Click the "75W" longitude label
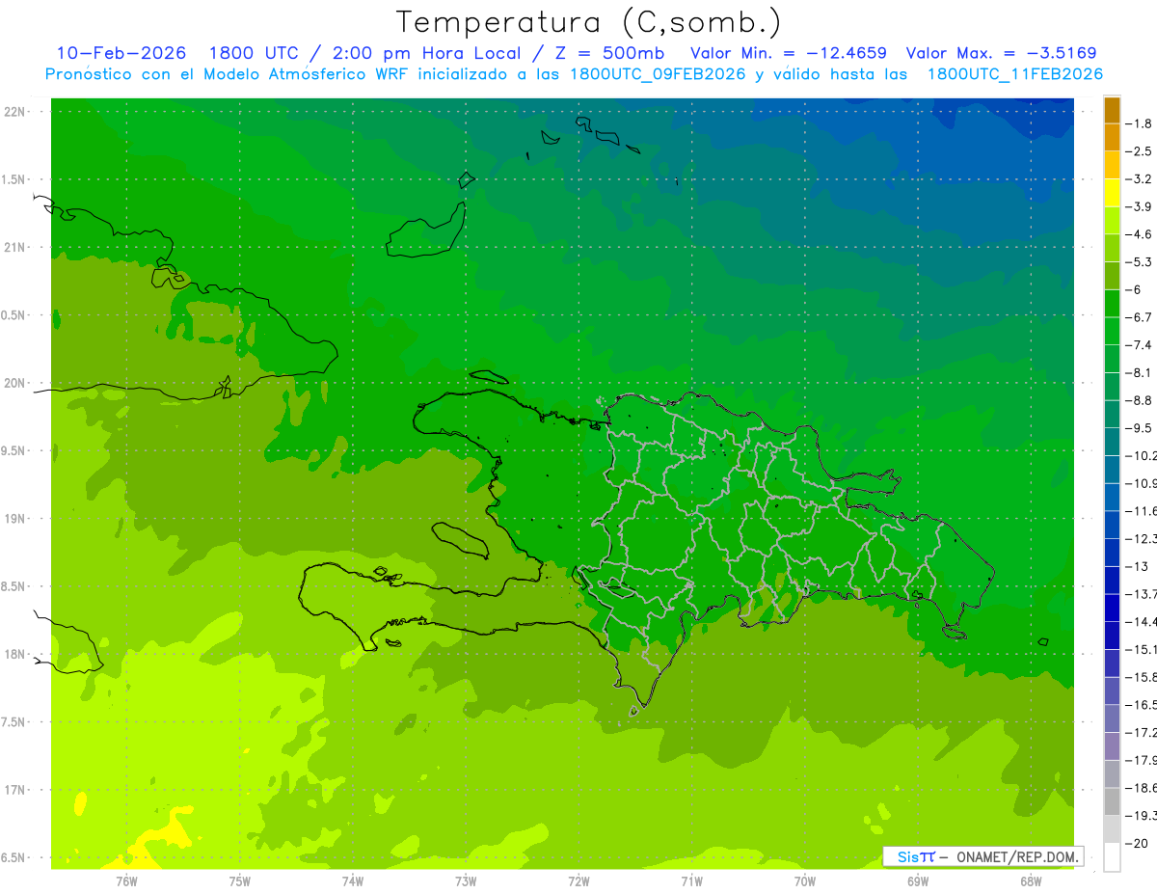Image resolution: width=1157 pixels, height=894 pixels. click(x=239, y=880)
